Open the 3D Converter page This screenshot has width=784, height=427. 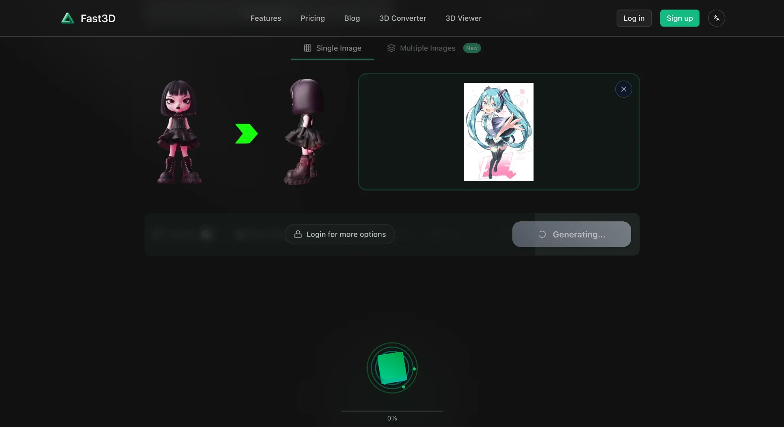point(403,18)
